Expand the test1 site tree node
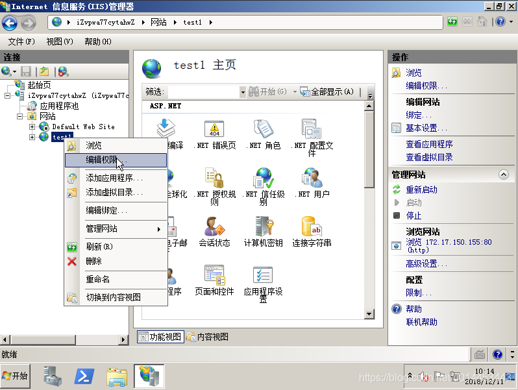This screenshot has width=518, height=390. tap(32, 137)
